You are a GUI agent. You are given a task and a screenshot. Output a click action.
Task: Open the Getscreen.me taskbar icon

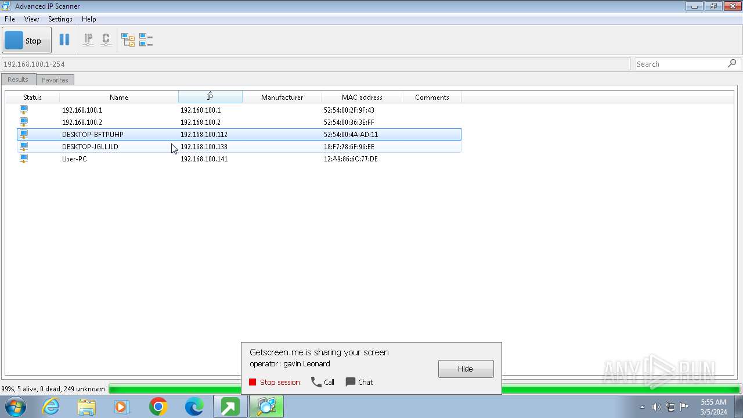pyautogui.click(x=230, y=406)
